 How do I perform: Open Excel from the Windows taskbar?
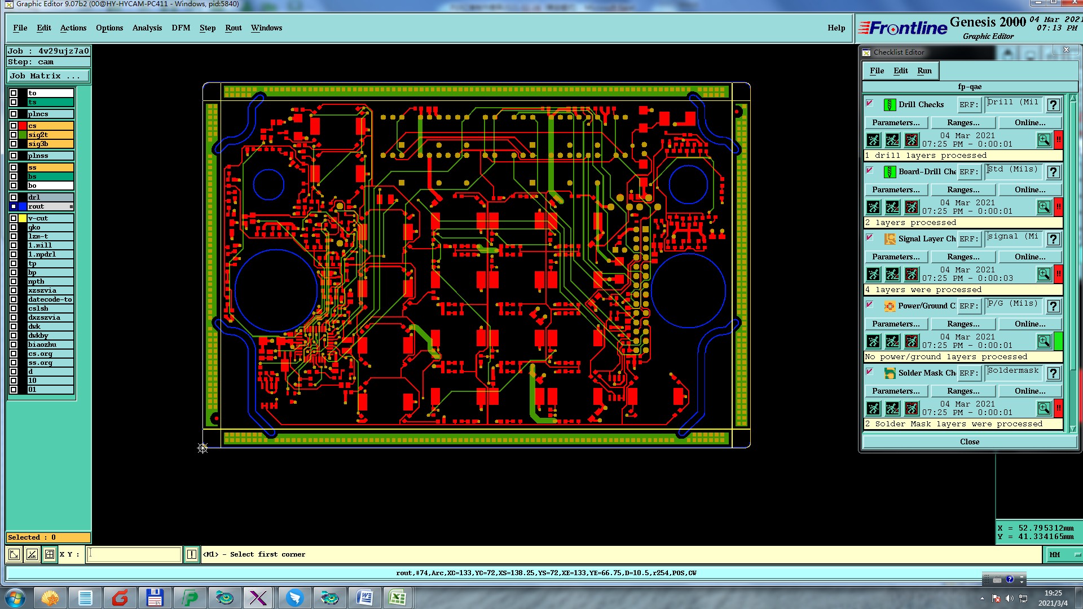click(x=398, y=597)
